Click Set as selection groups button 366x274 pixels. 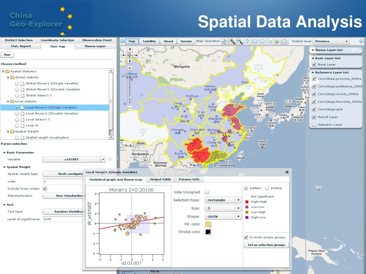coord(266,245)
